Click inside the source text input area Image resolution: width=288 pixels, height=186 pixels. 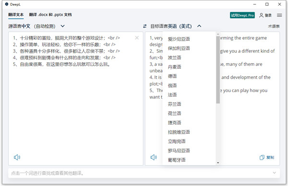(76, 99)
